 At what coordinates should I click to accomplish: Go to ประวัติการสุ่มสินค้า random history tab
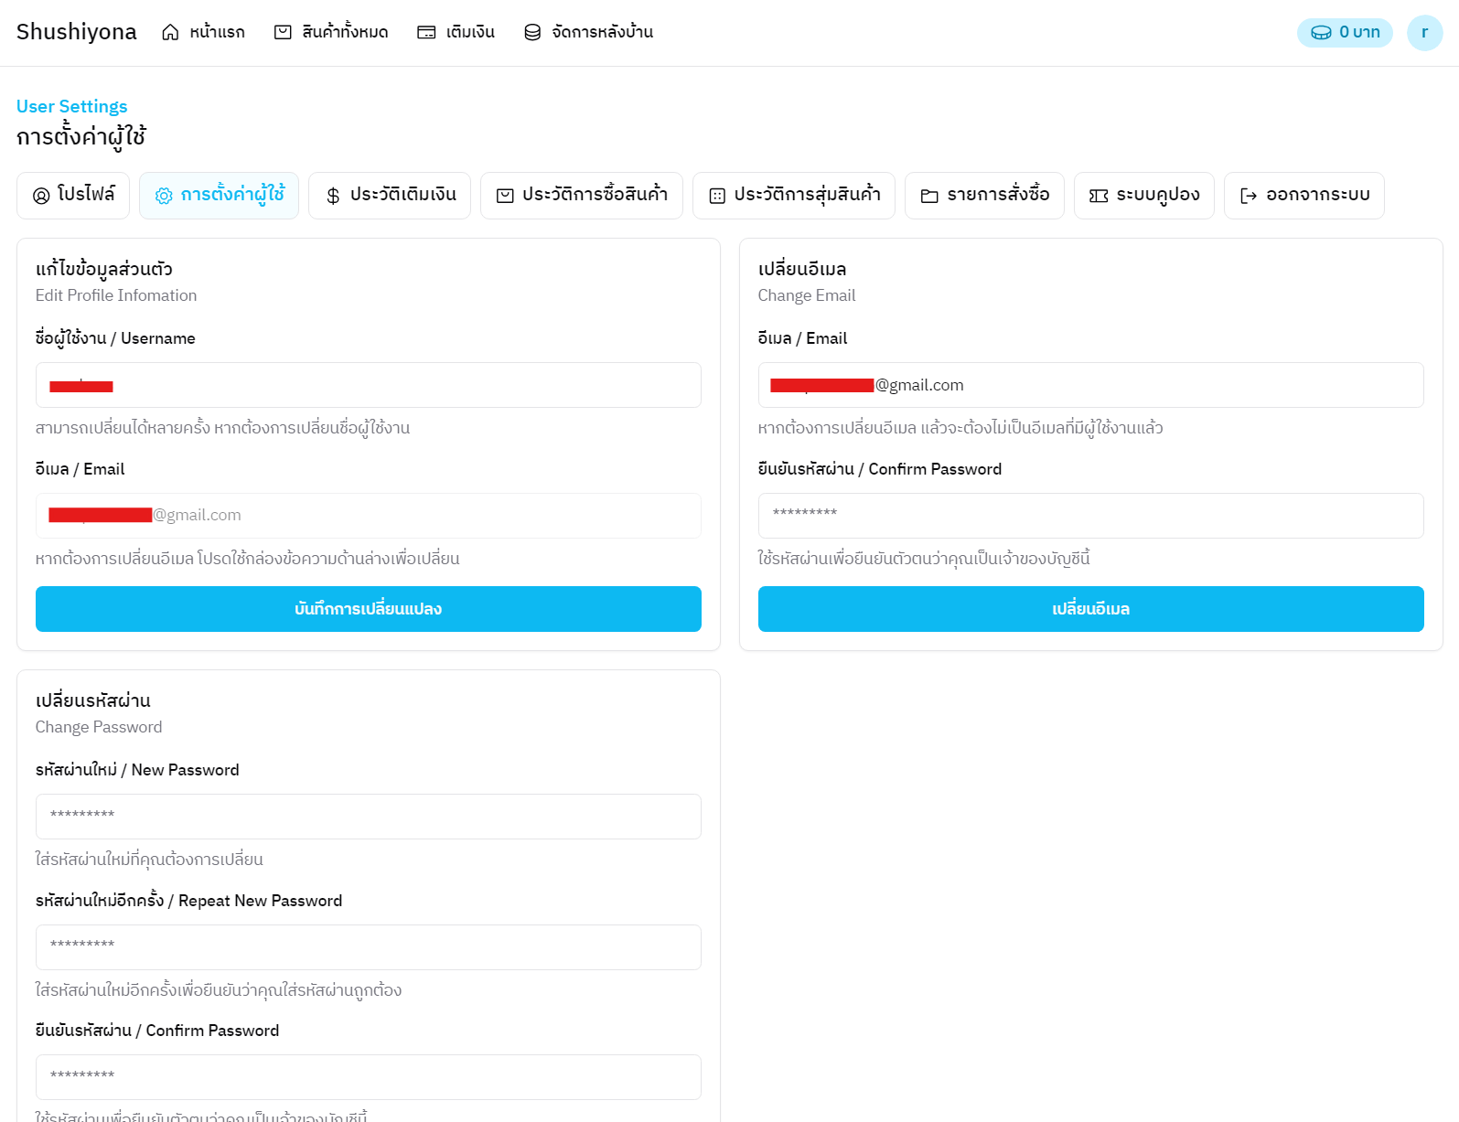point(794,196)
